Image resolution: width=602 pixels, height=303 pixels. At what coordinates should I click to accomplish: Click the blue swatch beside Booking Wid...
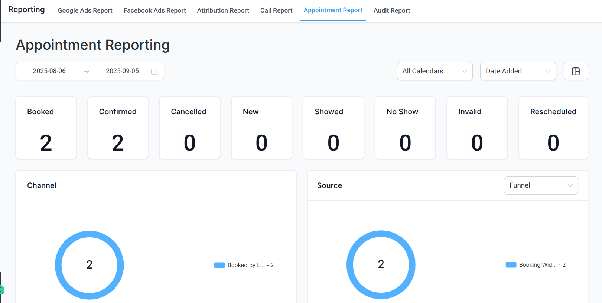511,265
